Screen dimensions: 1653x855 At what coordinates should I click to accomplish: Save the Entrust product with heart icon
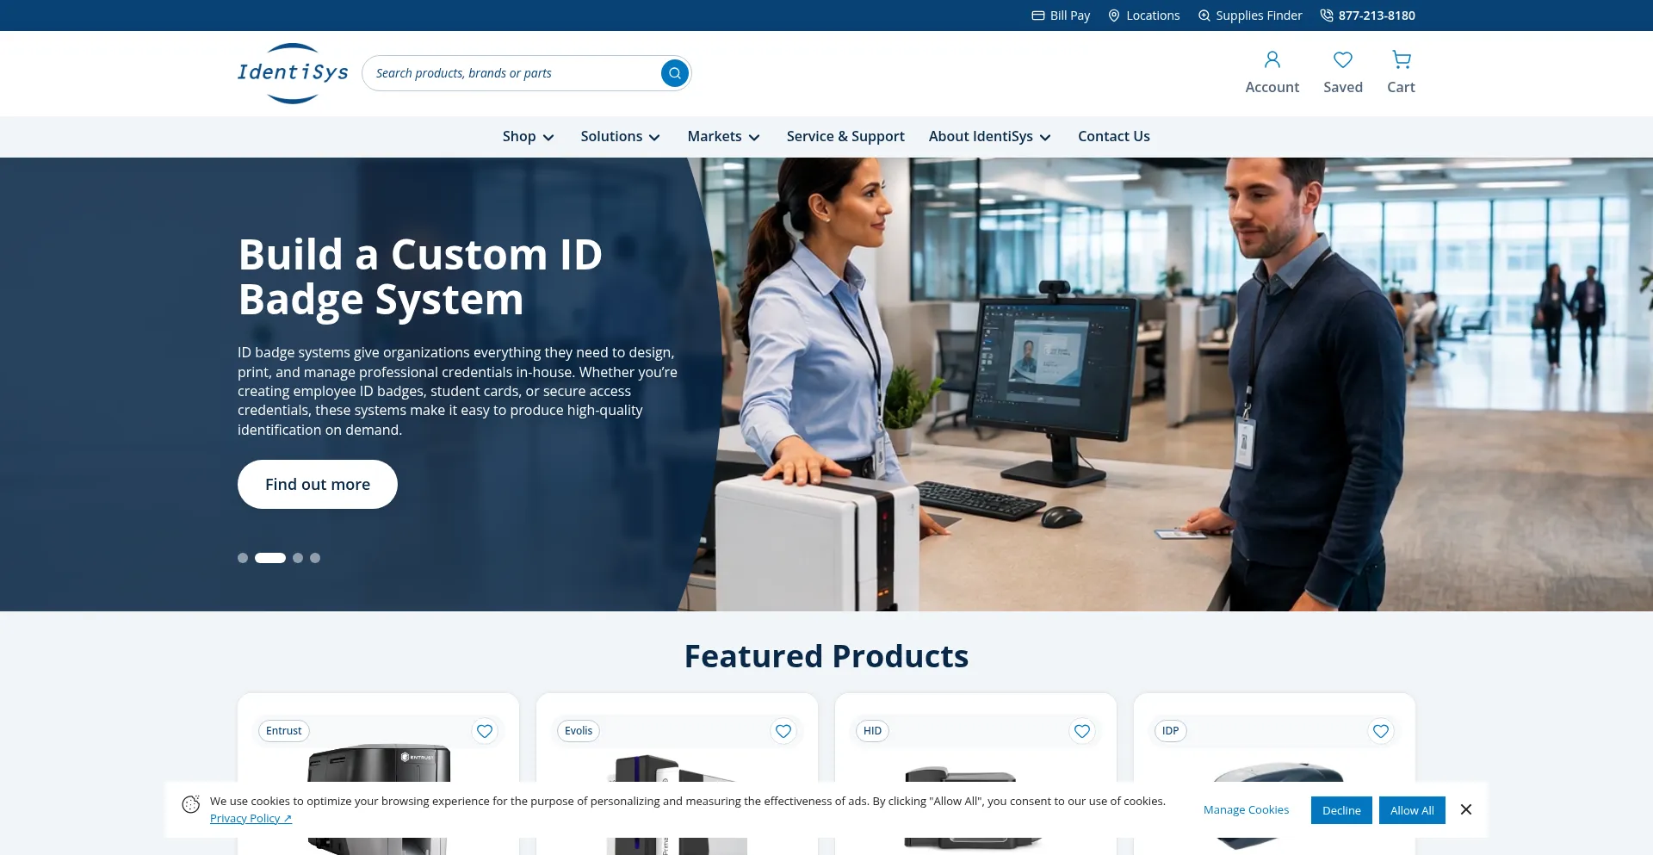pyautogui.click(x=485, y=731)
